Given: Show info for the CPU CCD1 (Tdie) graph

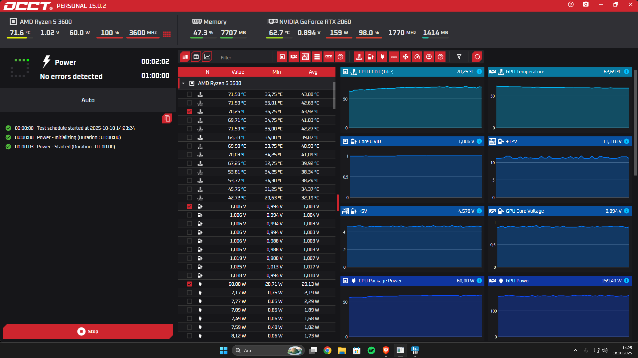Looking at the screenshot, I should pos(479,72).
